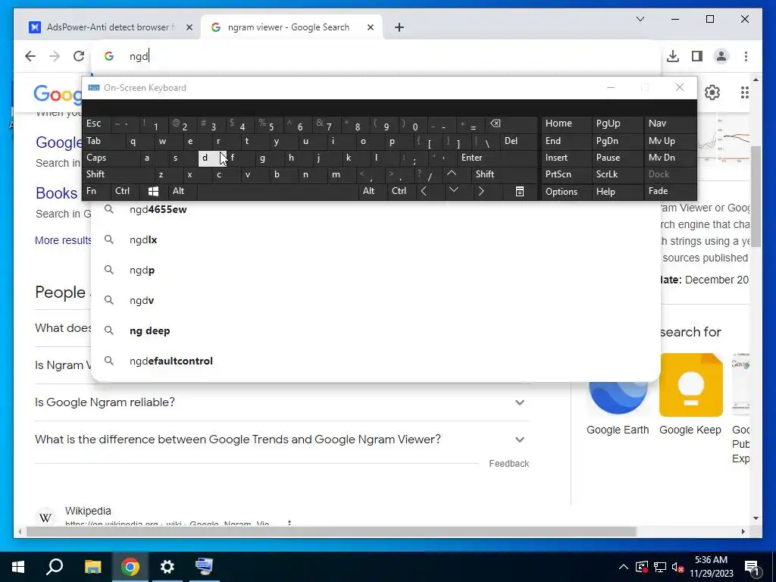Click muted volume tray icon

pos(678,567)
